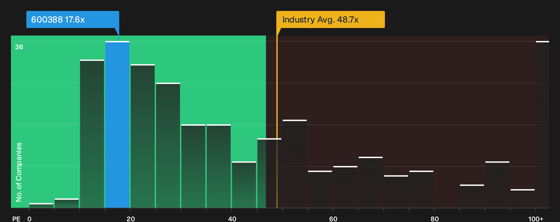This screenshot has width=560, height=222.
Task: Click the '20' x-axis tick label
Action: (130, 219)
